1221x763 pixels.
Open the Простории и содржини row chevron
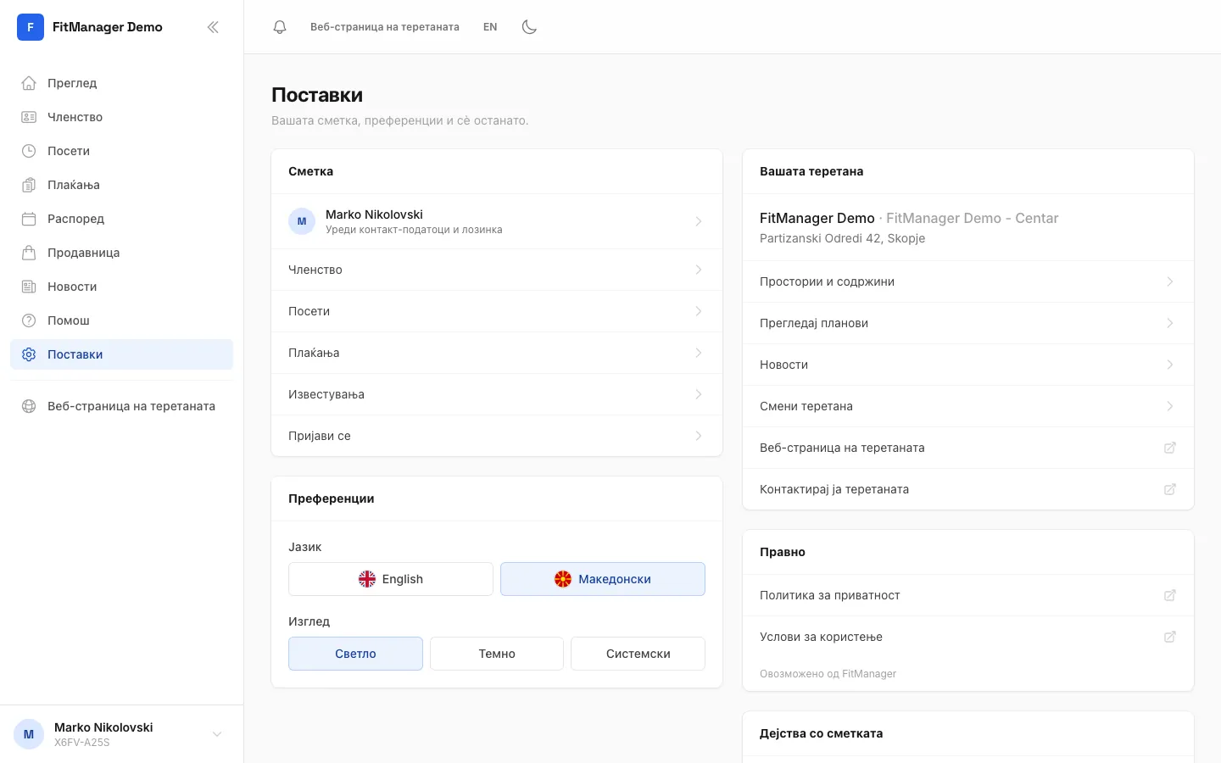(x=1170, y=281)
